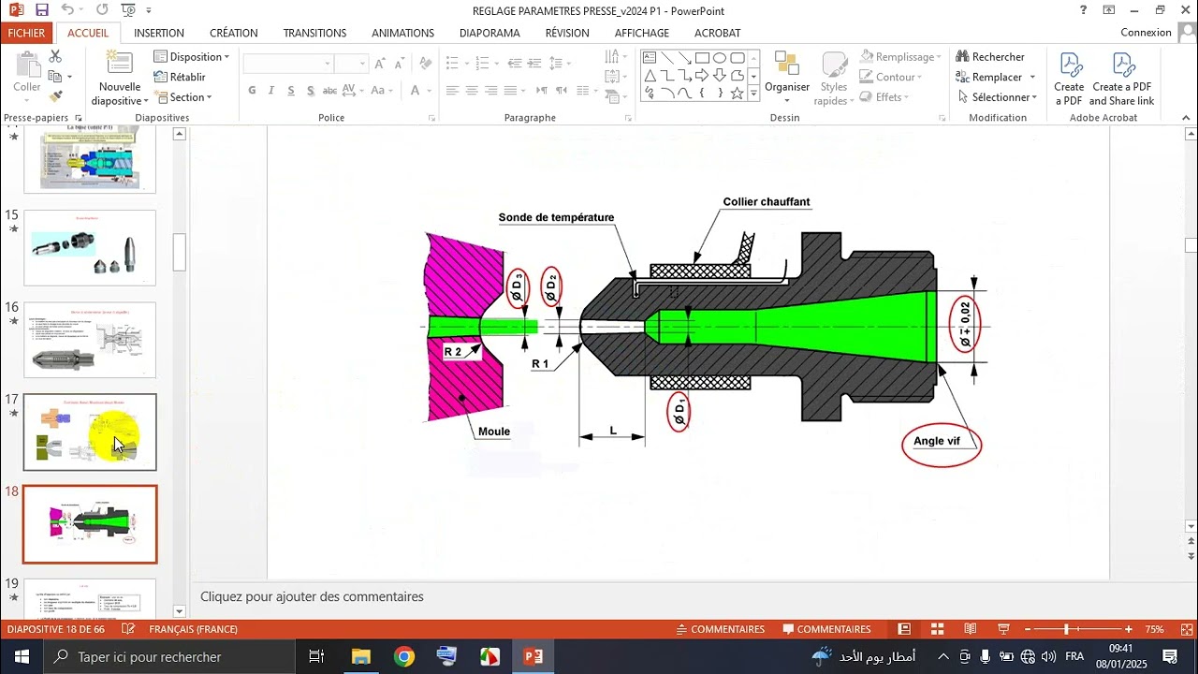Expand the shapes gallery more arrow
The image size is (1198, 674).
[x=754, y=94]
